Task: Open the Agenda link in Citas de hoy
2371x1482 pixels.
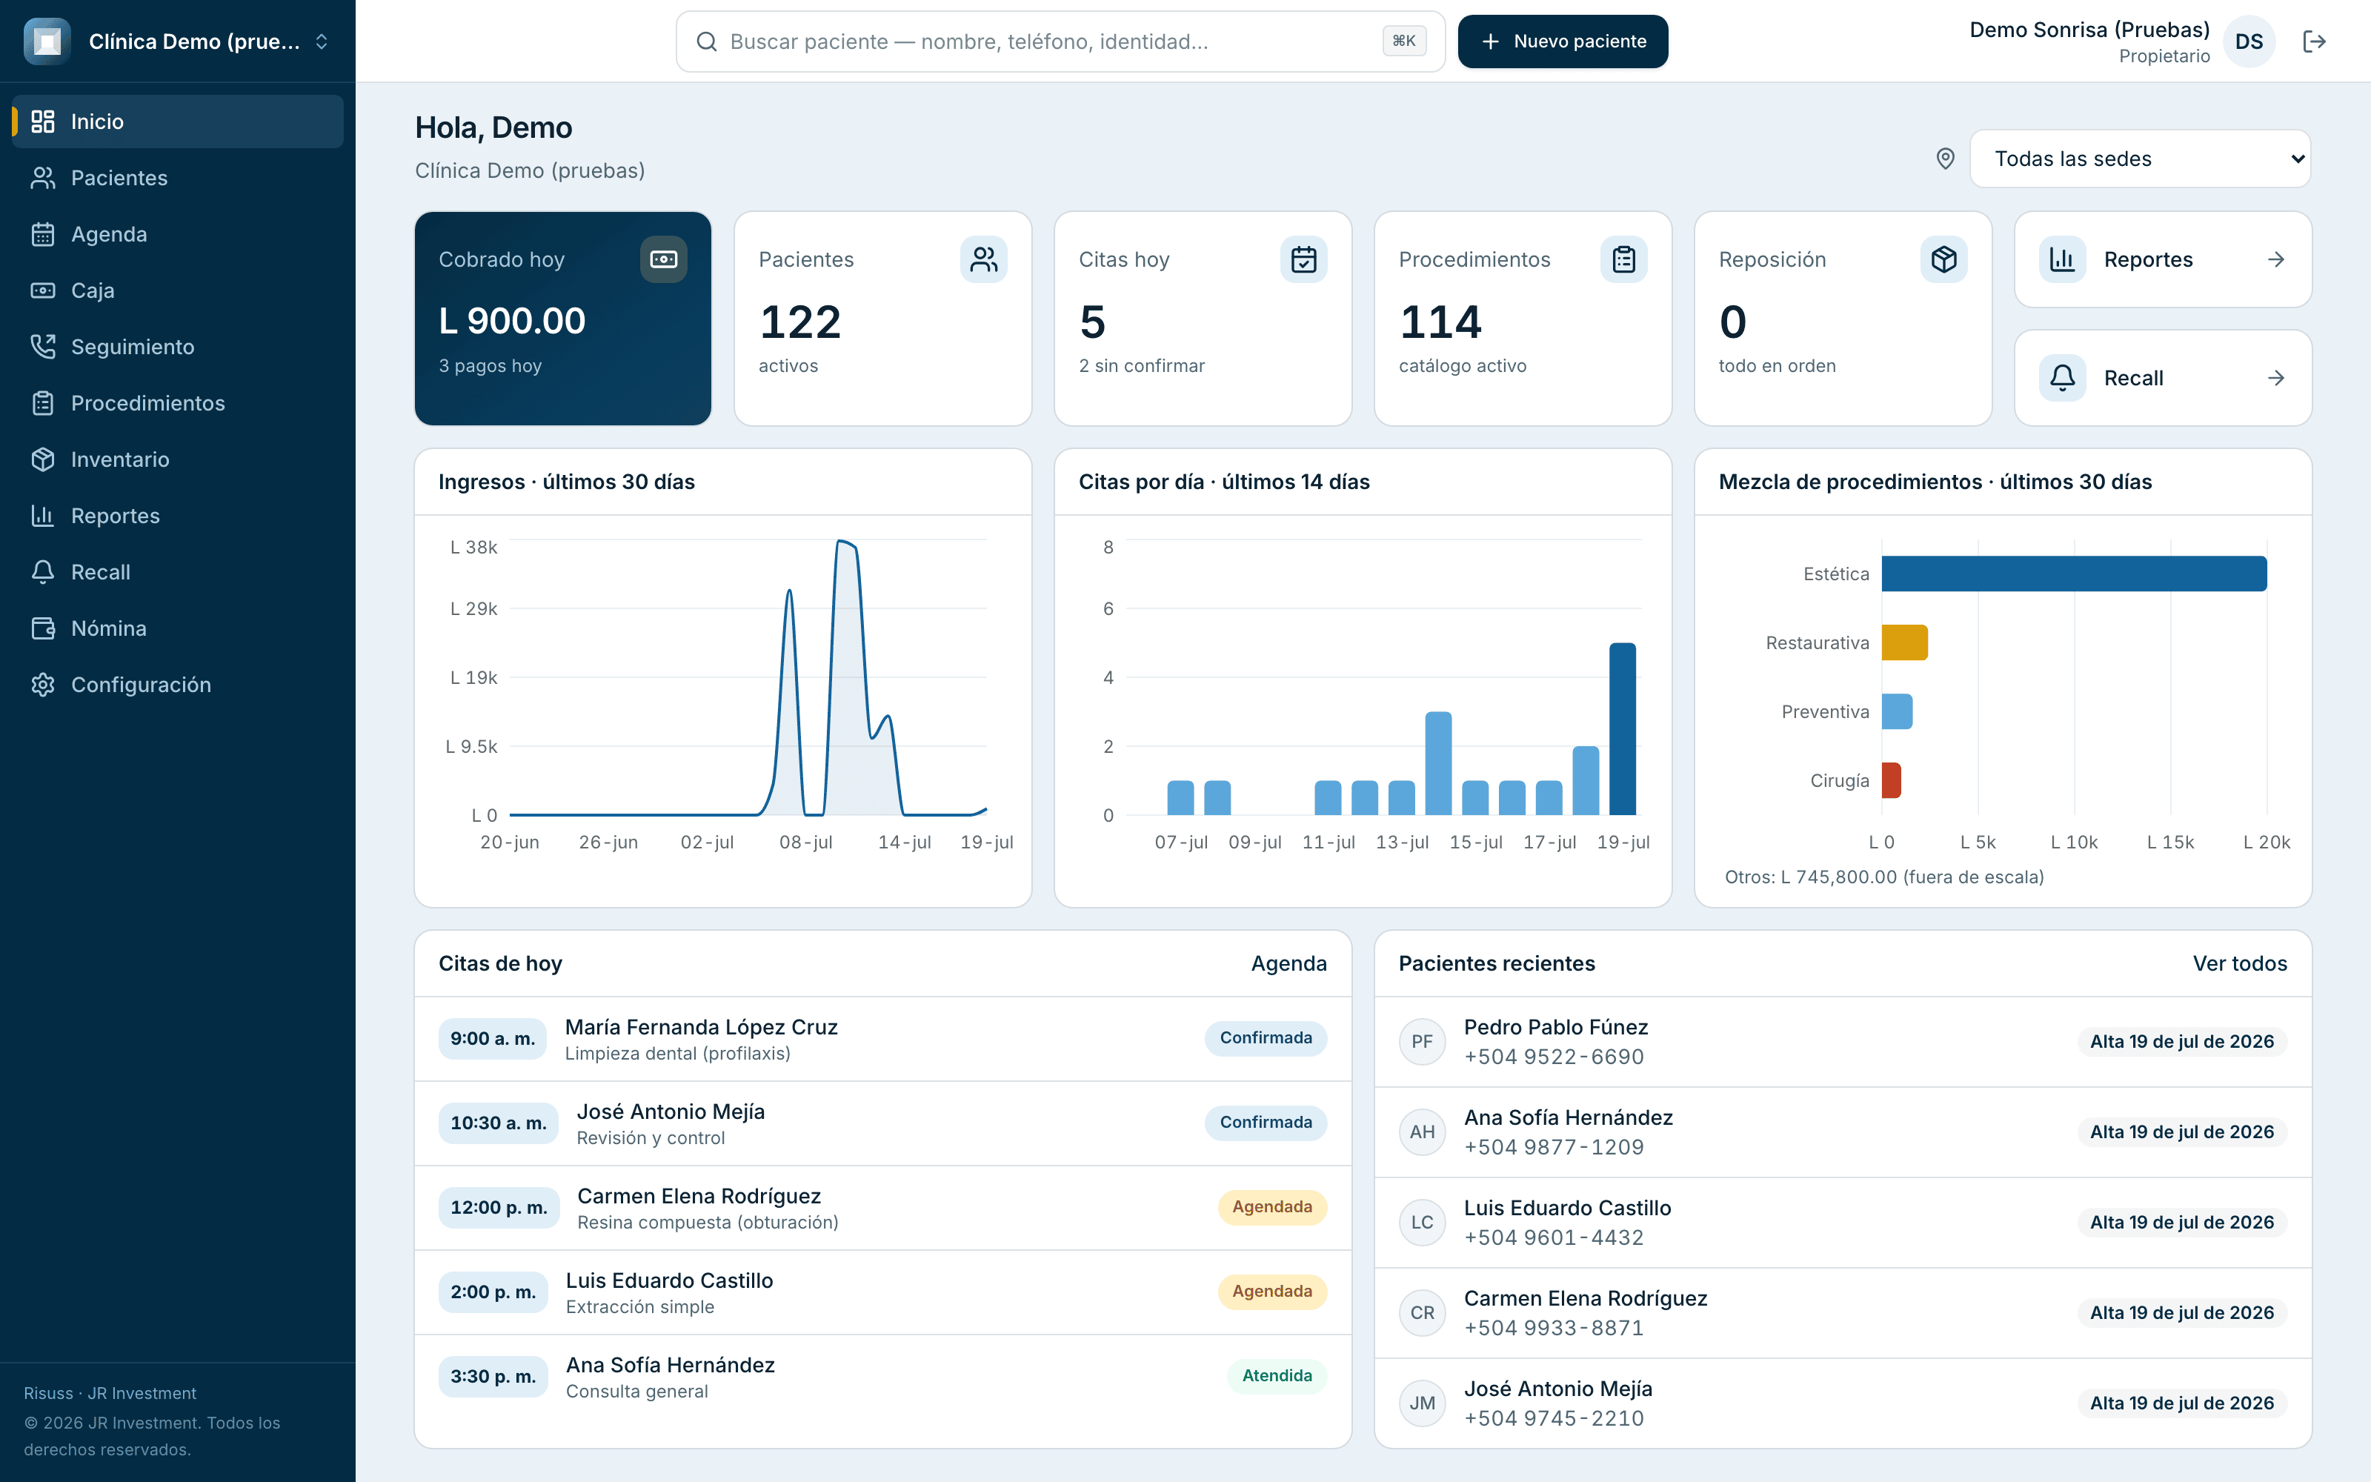Action: [1288, 963]
